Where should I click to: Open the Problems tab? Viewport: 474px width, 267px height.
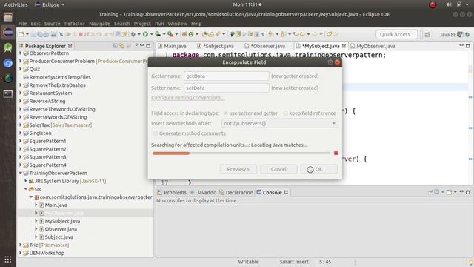click(x=172, y=192)
